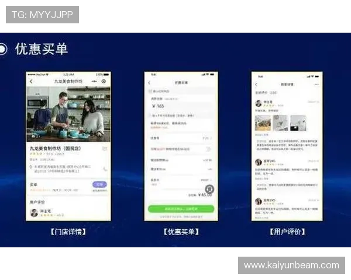This screenshot has height=280, width=351.
Task: Open the cooking couple hero photo
Action: [68, 114]
